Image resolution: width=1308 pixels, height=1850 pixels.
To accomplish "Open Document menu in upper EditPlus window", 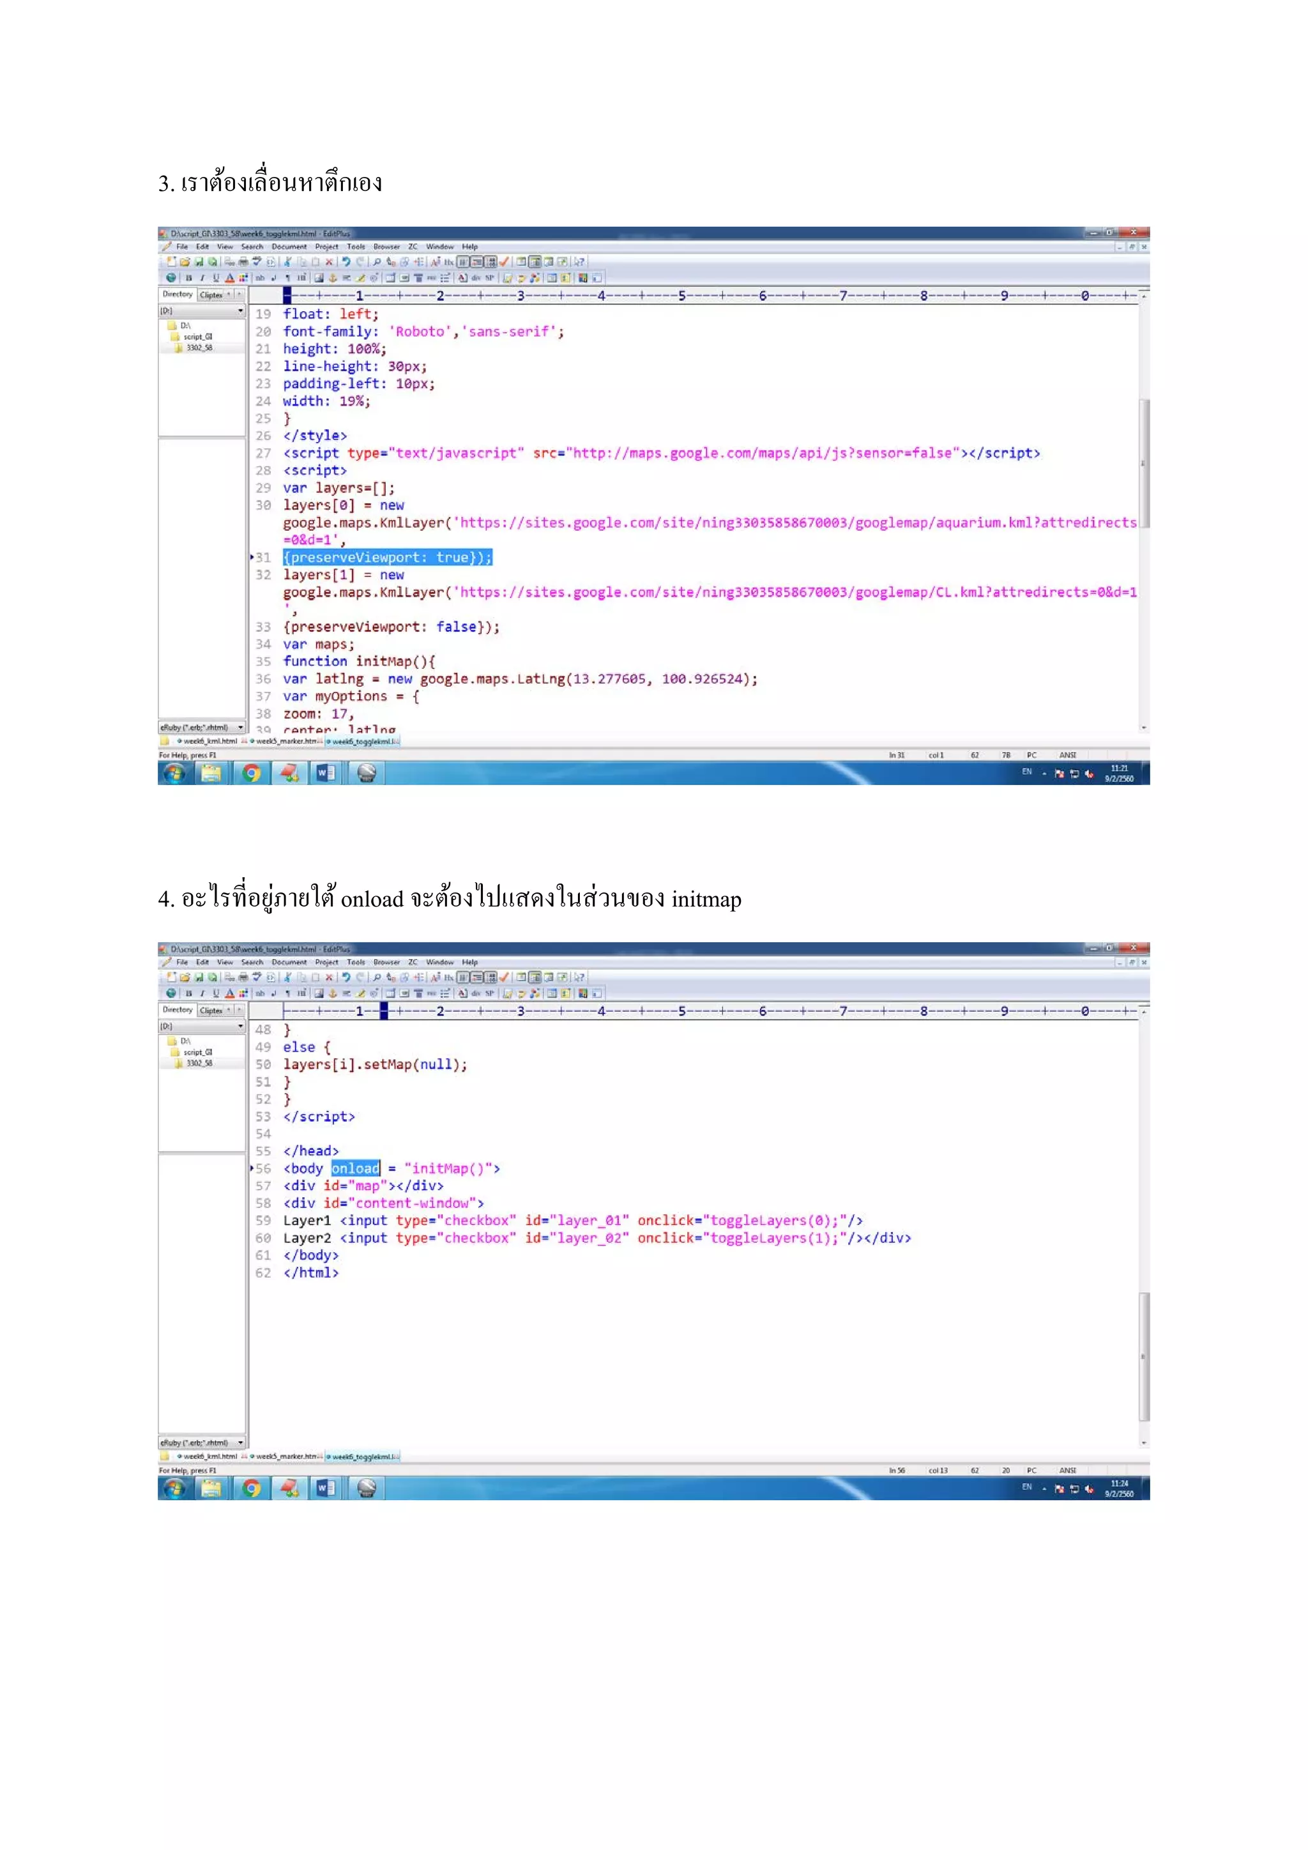I will 289,247.
